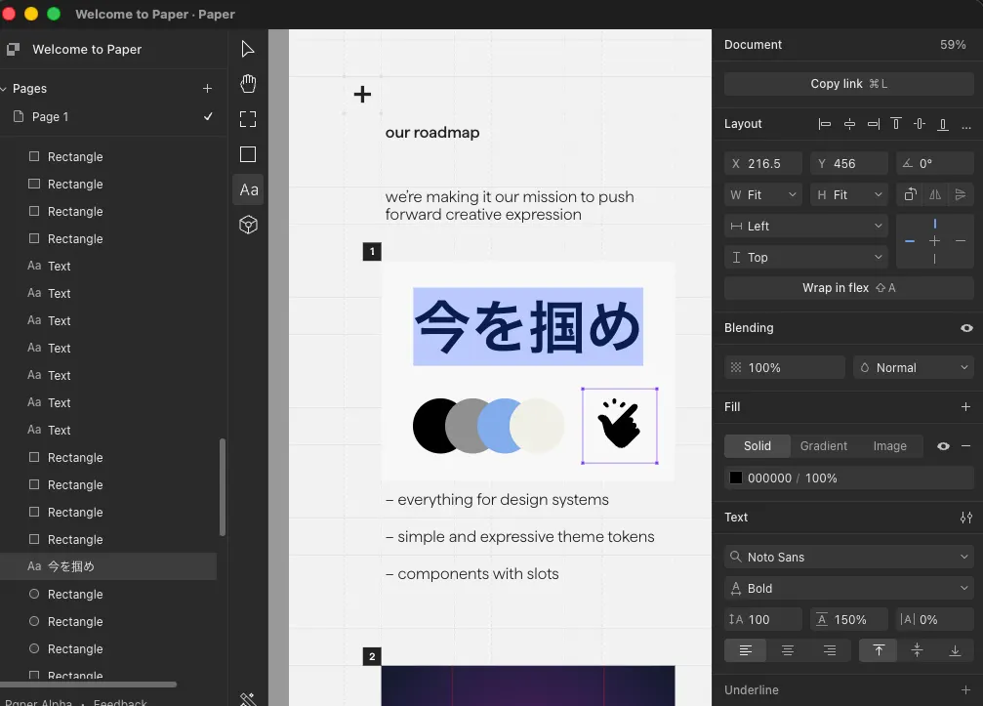Viewport: 983px width, 706px height.
Task: Open the Noto Sans font dropdown
Action: [849, 557]
